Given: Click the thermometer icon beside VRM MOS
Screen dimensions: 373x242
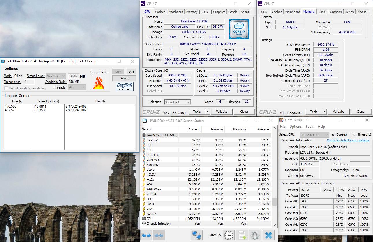Looking at the screenshot, I should [x=144, y=160].
